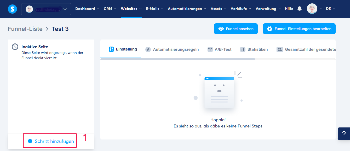Open the DE language dropdown
The image size is (350, 151).
(x=331, y=9)
